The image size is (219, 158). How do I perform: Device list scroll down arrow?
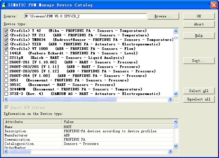176,94
